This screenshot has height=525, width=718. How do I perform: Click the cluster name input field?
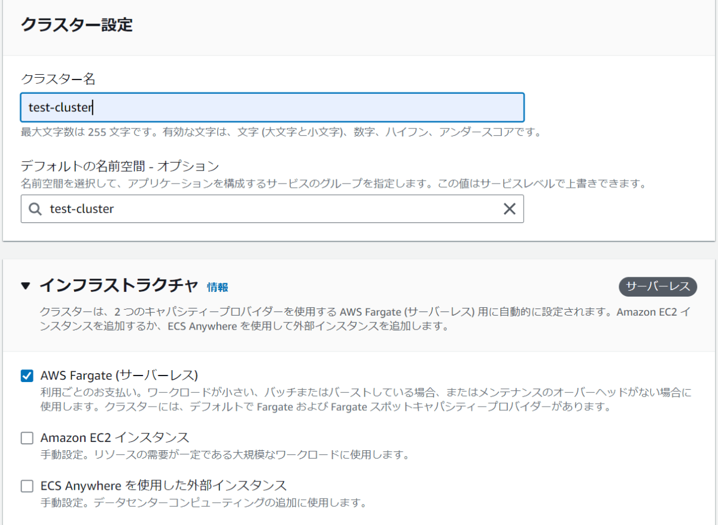(x=272, y=108)
